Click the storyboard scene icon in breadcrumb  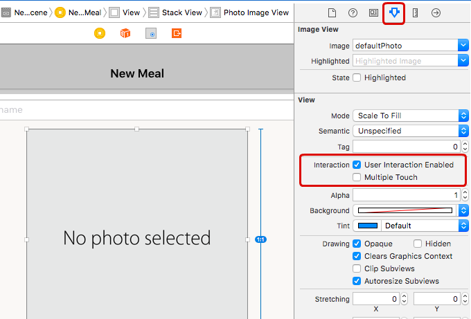(x=6, y=12)
